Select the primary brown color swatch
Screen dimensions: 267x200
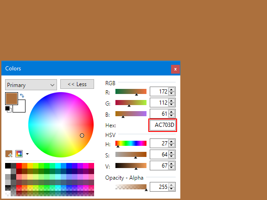(12, 99)
